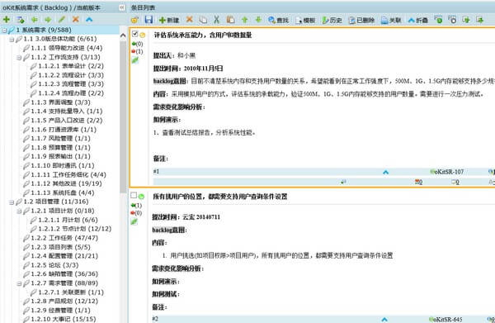495x323 pixels.
Task: Click the green left arrow in tree toolbar
Action: point(35,20)
